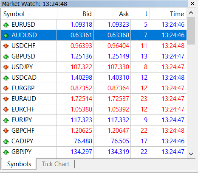
Task: Click the green up arrow beside EURUSD
Action: coord(6,25)
